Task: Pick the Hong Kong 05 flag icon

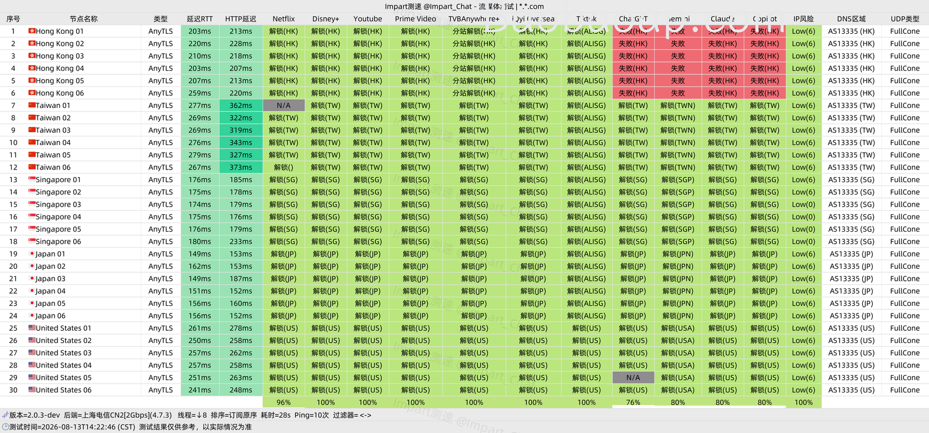Action: click(x=32, y=81)
